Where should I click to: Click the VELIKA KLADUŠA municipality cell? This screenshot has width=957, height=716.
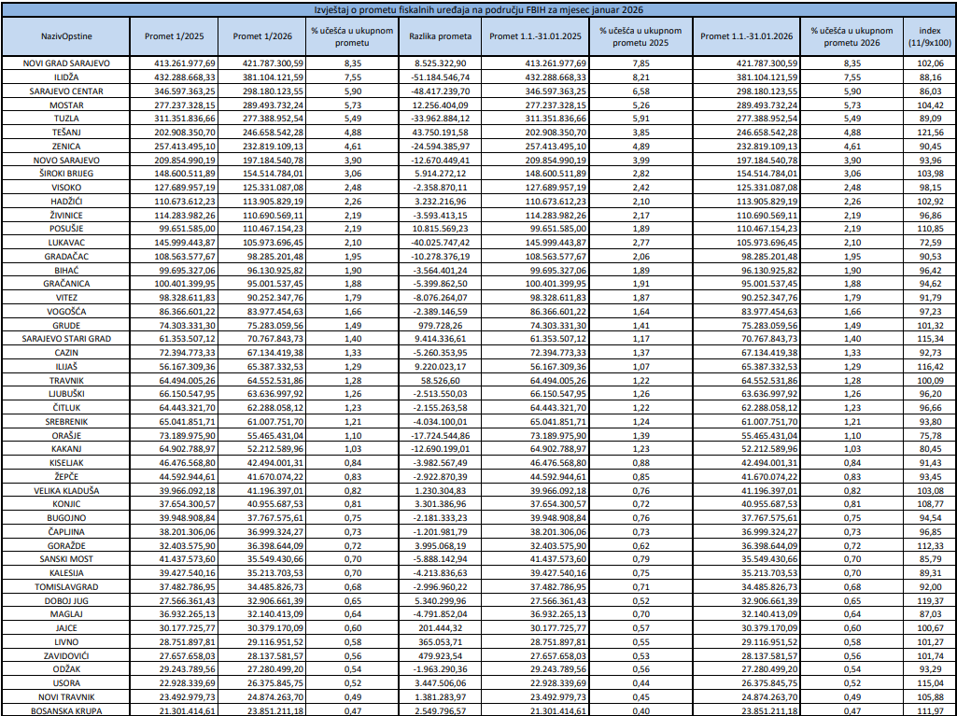[x=66, y=490]
